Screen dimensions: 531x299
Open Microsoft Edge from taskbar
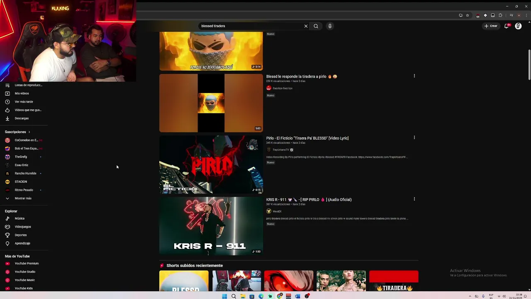(261, 296)
